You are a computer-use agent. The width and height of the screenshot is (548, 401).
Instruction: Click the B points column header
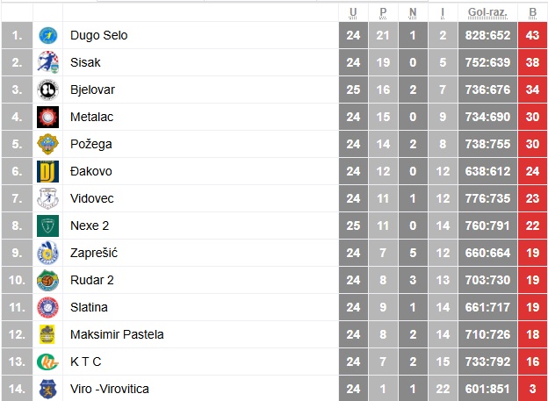point(532,12)
